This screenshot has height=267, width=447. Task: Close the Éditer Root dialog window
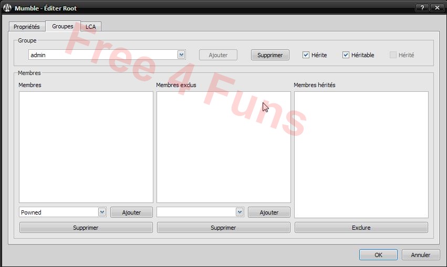tap(436, 8)
